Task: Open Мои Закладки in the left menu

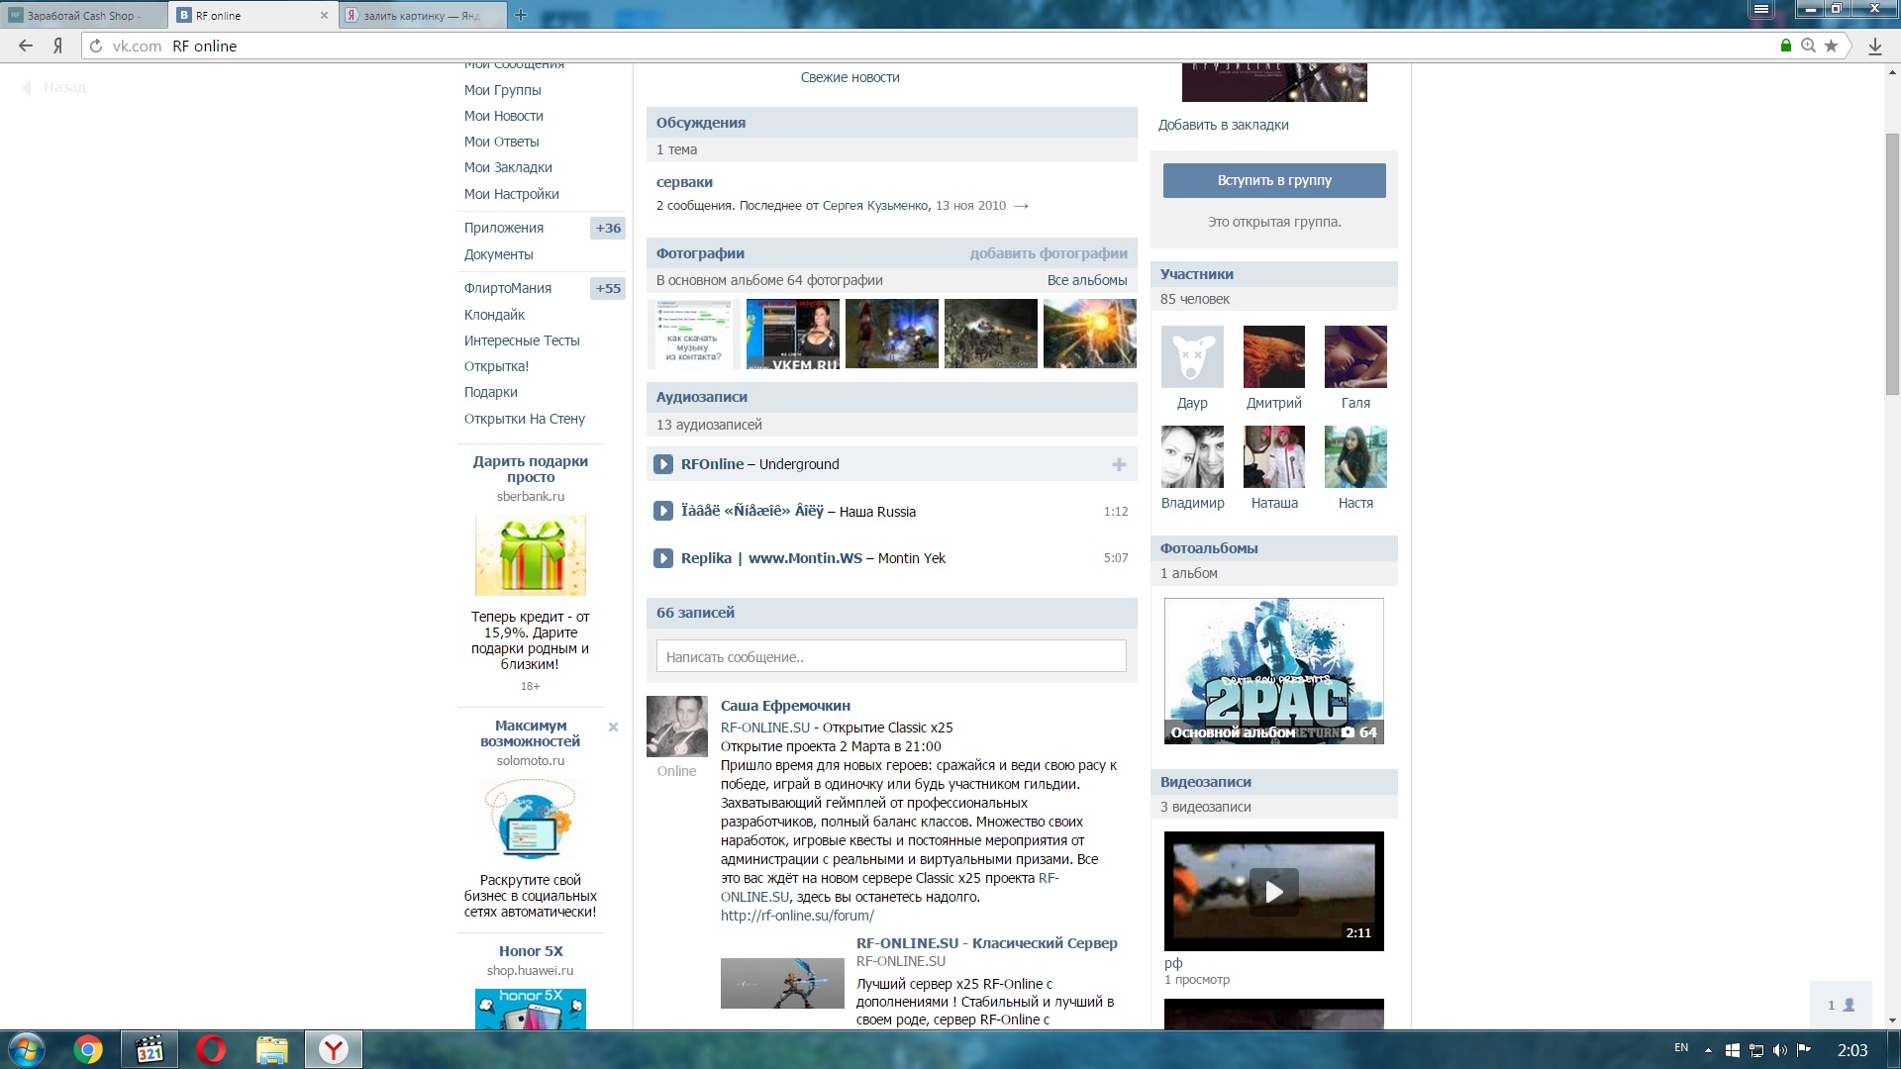Action: pos(508,167)
